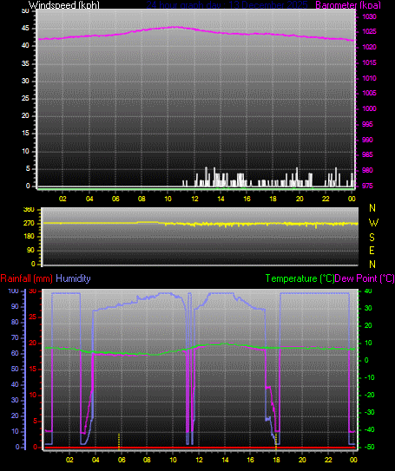The width and height of the screenshot is (395, 471).
Task: Click barometer axis value 975
Action: point(367,186)
